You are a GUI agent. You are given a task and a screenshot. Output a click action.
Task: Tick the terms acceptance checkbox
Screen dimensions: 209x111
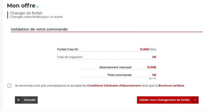[x=10, y=86]
